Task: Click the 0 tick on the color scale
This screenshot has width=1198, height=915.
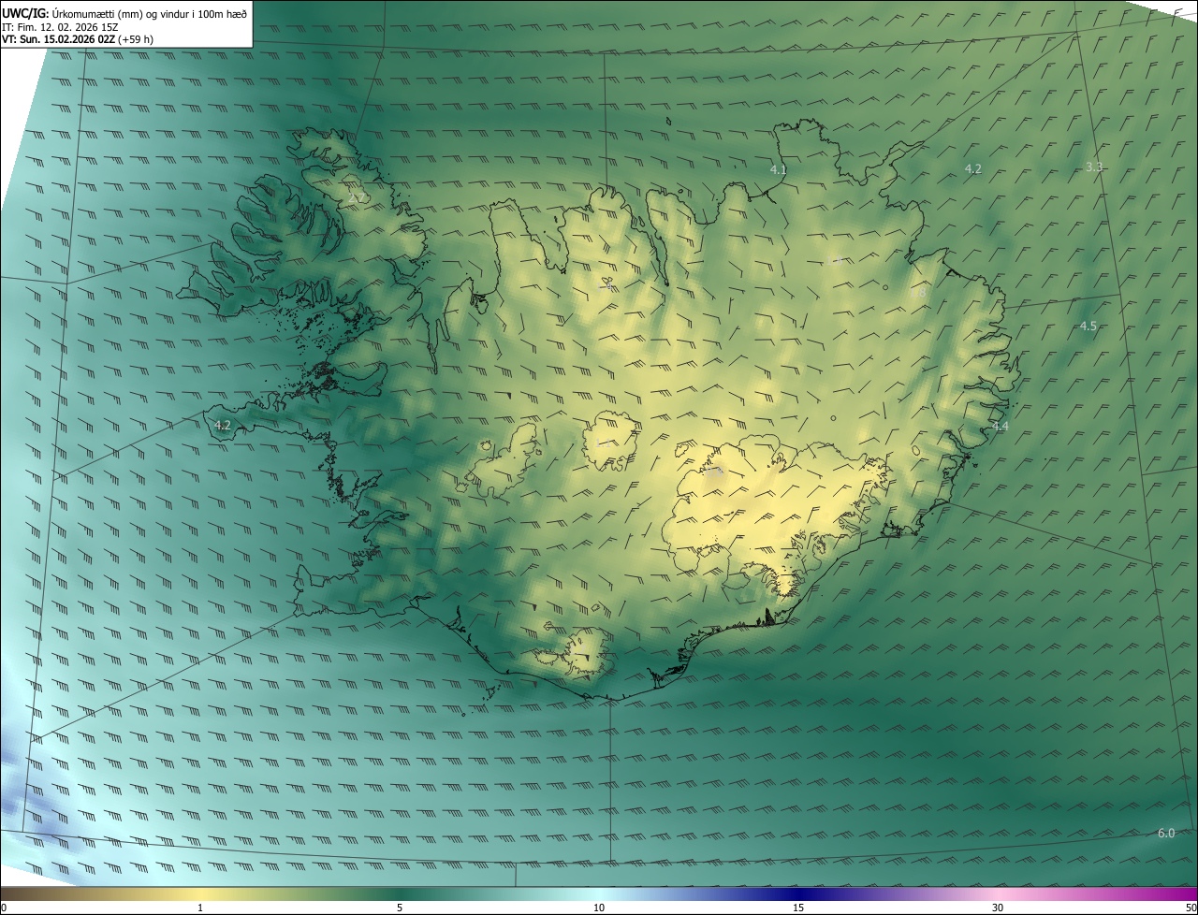Action: [x=4, y=908]
